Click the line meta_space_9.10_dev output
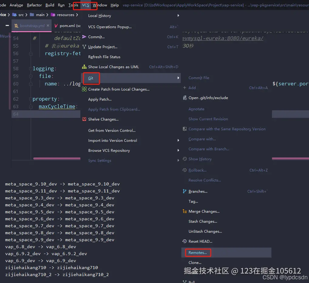Viewport: 309px width, 283px height. point(62,184)
